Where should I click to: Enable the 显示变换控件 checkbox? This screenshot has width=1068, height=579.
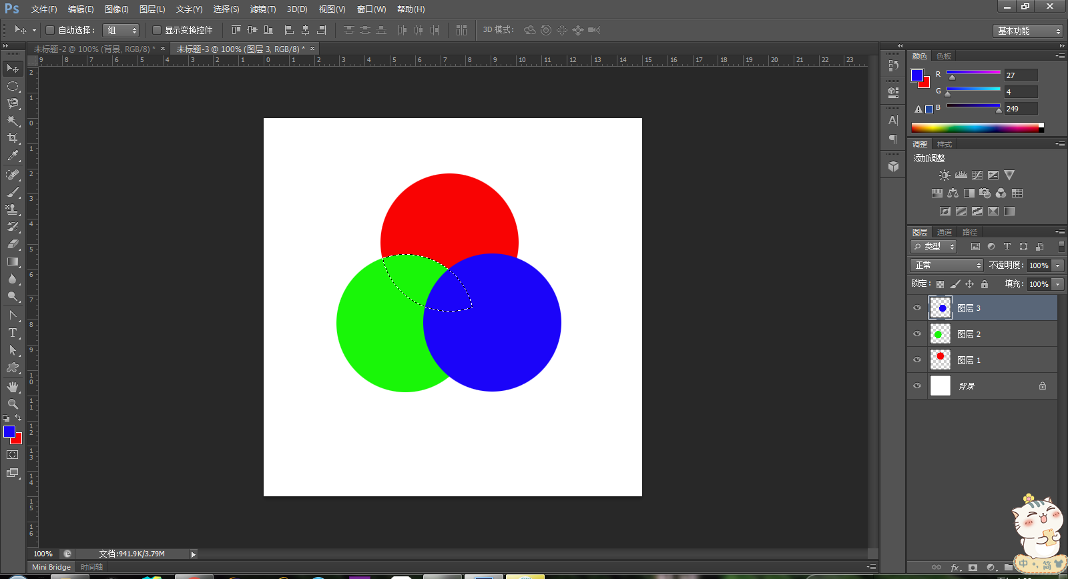[157, 30]
